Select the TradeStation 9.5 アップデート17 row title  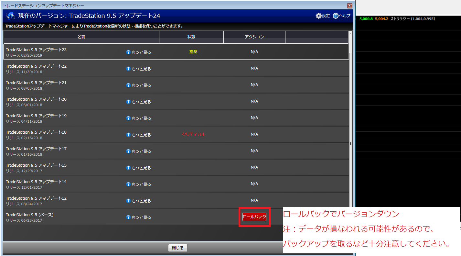coord(36,149)
